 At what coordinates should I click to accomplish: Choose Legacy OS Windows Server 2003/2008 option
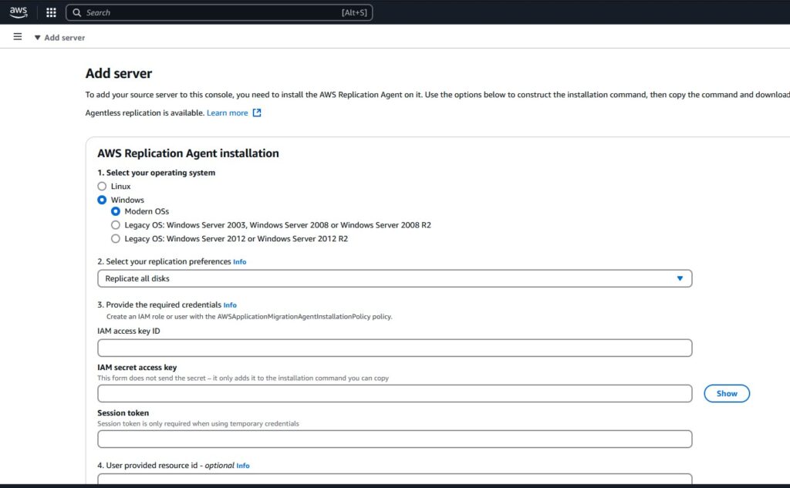(116, 225)
